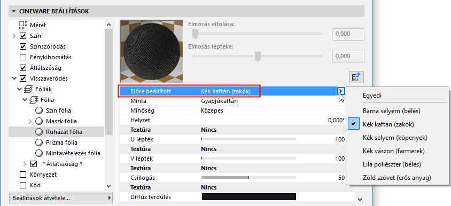This screenshot has width=451, height=206.
Task: Click the Minta value Gyapjúkaftán
Action: tap(219, 101)
